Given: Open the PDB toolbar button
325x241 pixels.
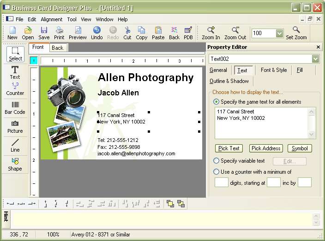Looking at the screenshot, I should [188, 33].
